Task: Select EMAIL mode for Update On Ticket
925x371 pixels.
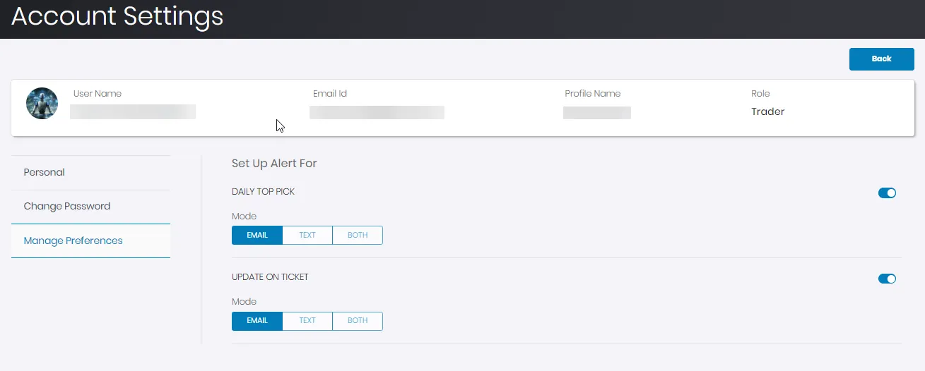Action: pyautogui.click(x=257, y=321)
